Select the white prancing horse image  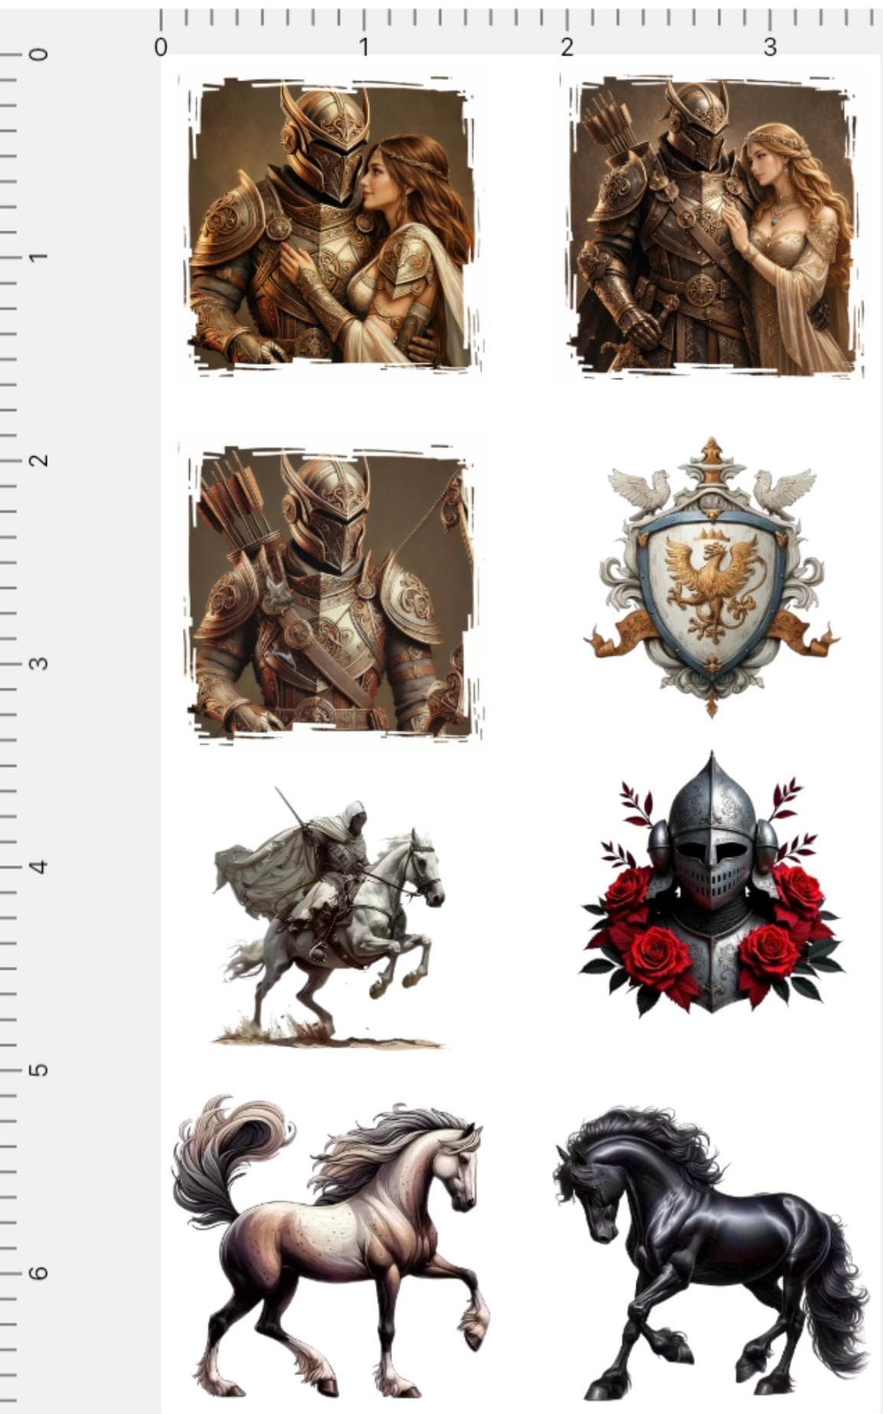pos(331,1246)
